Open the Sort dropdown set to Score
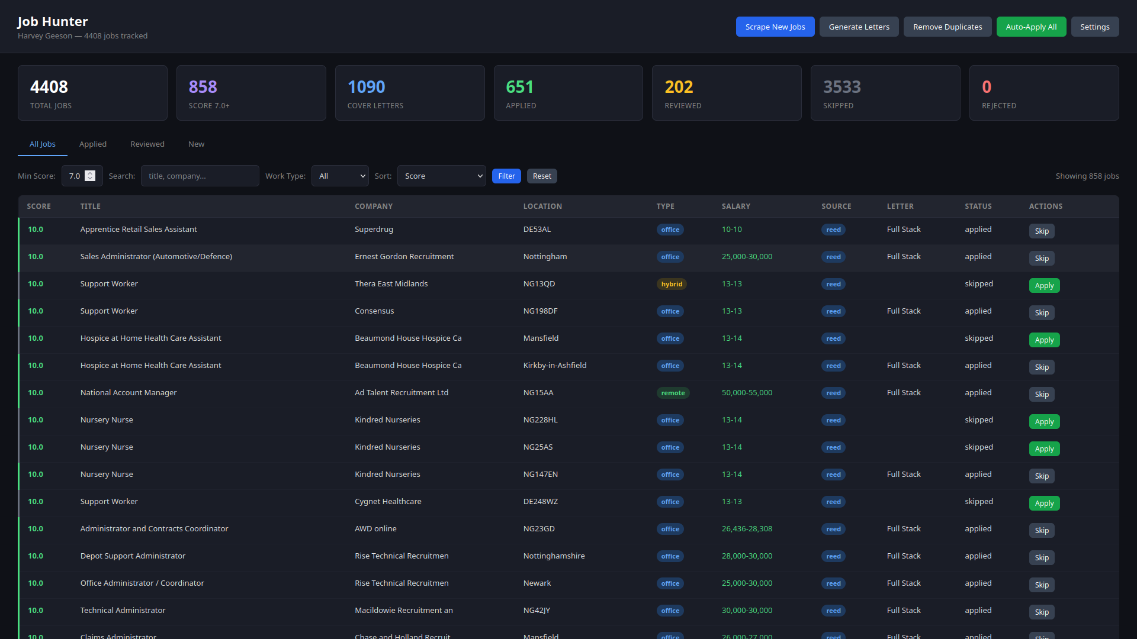This screenshot has height=639, width=1137. 441,176
